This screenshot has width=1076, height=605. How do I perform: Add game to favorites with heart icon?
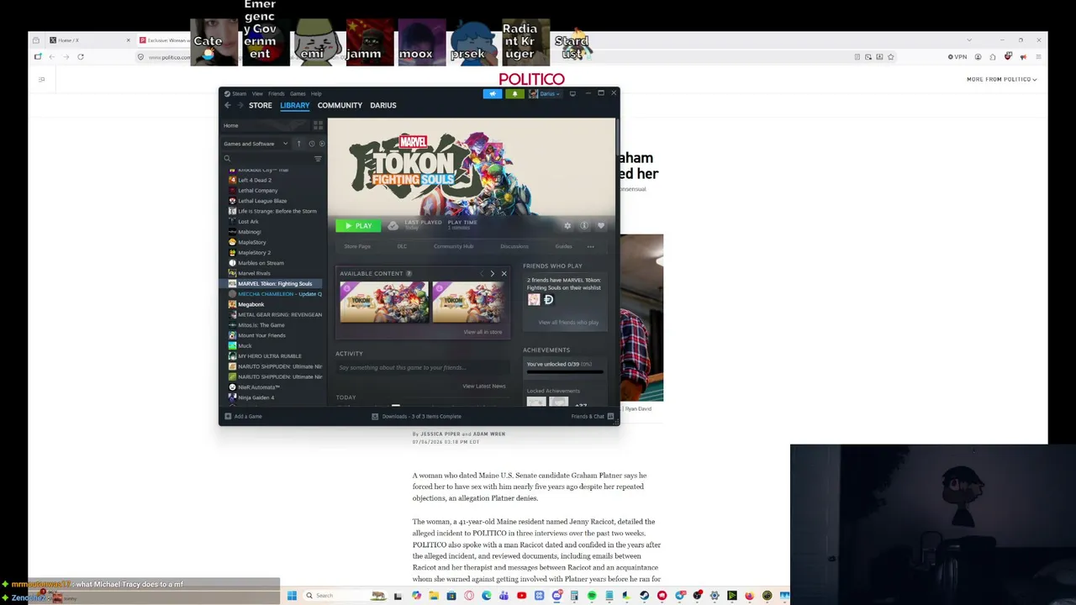(601, 225)
